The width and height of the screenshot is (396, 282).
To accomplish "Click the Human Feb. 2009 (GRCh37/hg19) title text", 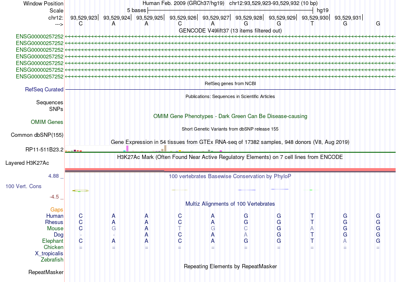I will 183,3.
